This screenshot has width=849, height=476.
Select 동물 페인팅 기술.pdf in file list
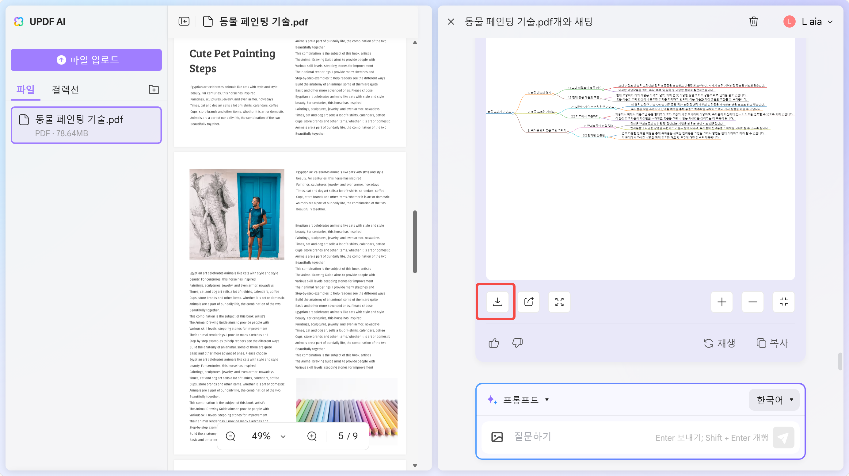point(86,125)
